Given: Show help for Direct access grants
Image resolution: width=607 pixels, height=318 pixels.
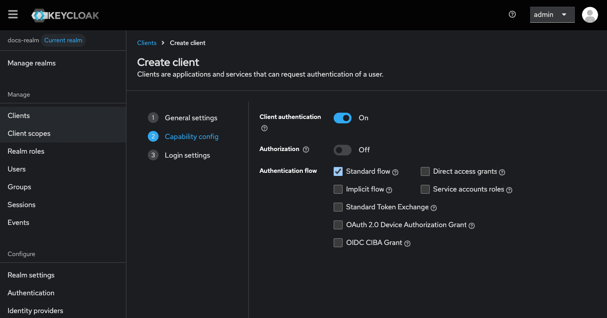Looking at the screenshot, I should [x=502, y=172].
